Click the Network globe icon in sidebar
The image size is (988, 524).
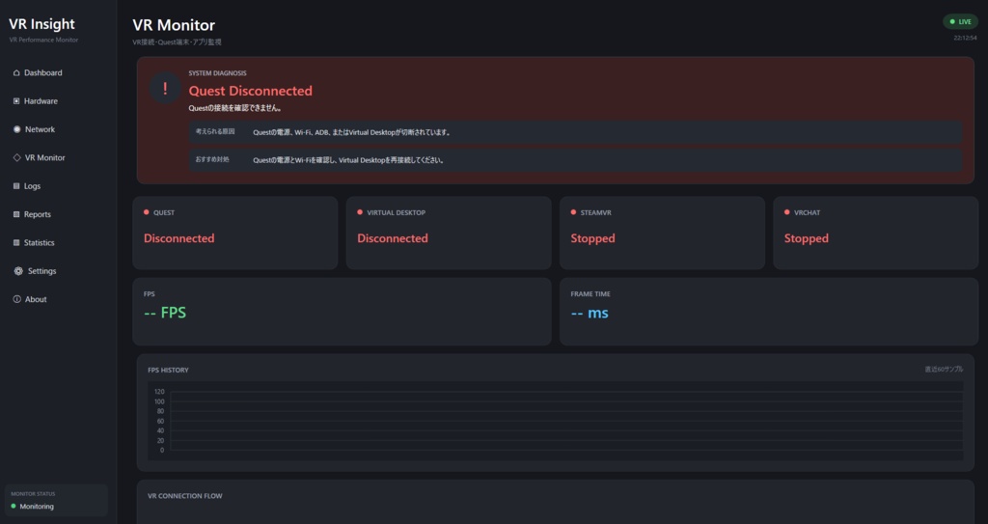(17, 129)
